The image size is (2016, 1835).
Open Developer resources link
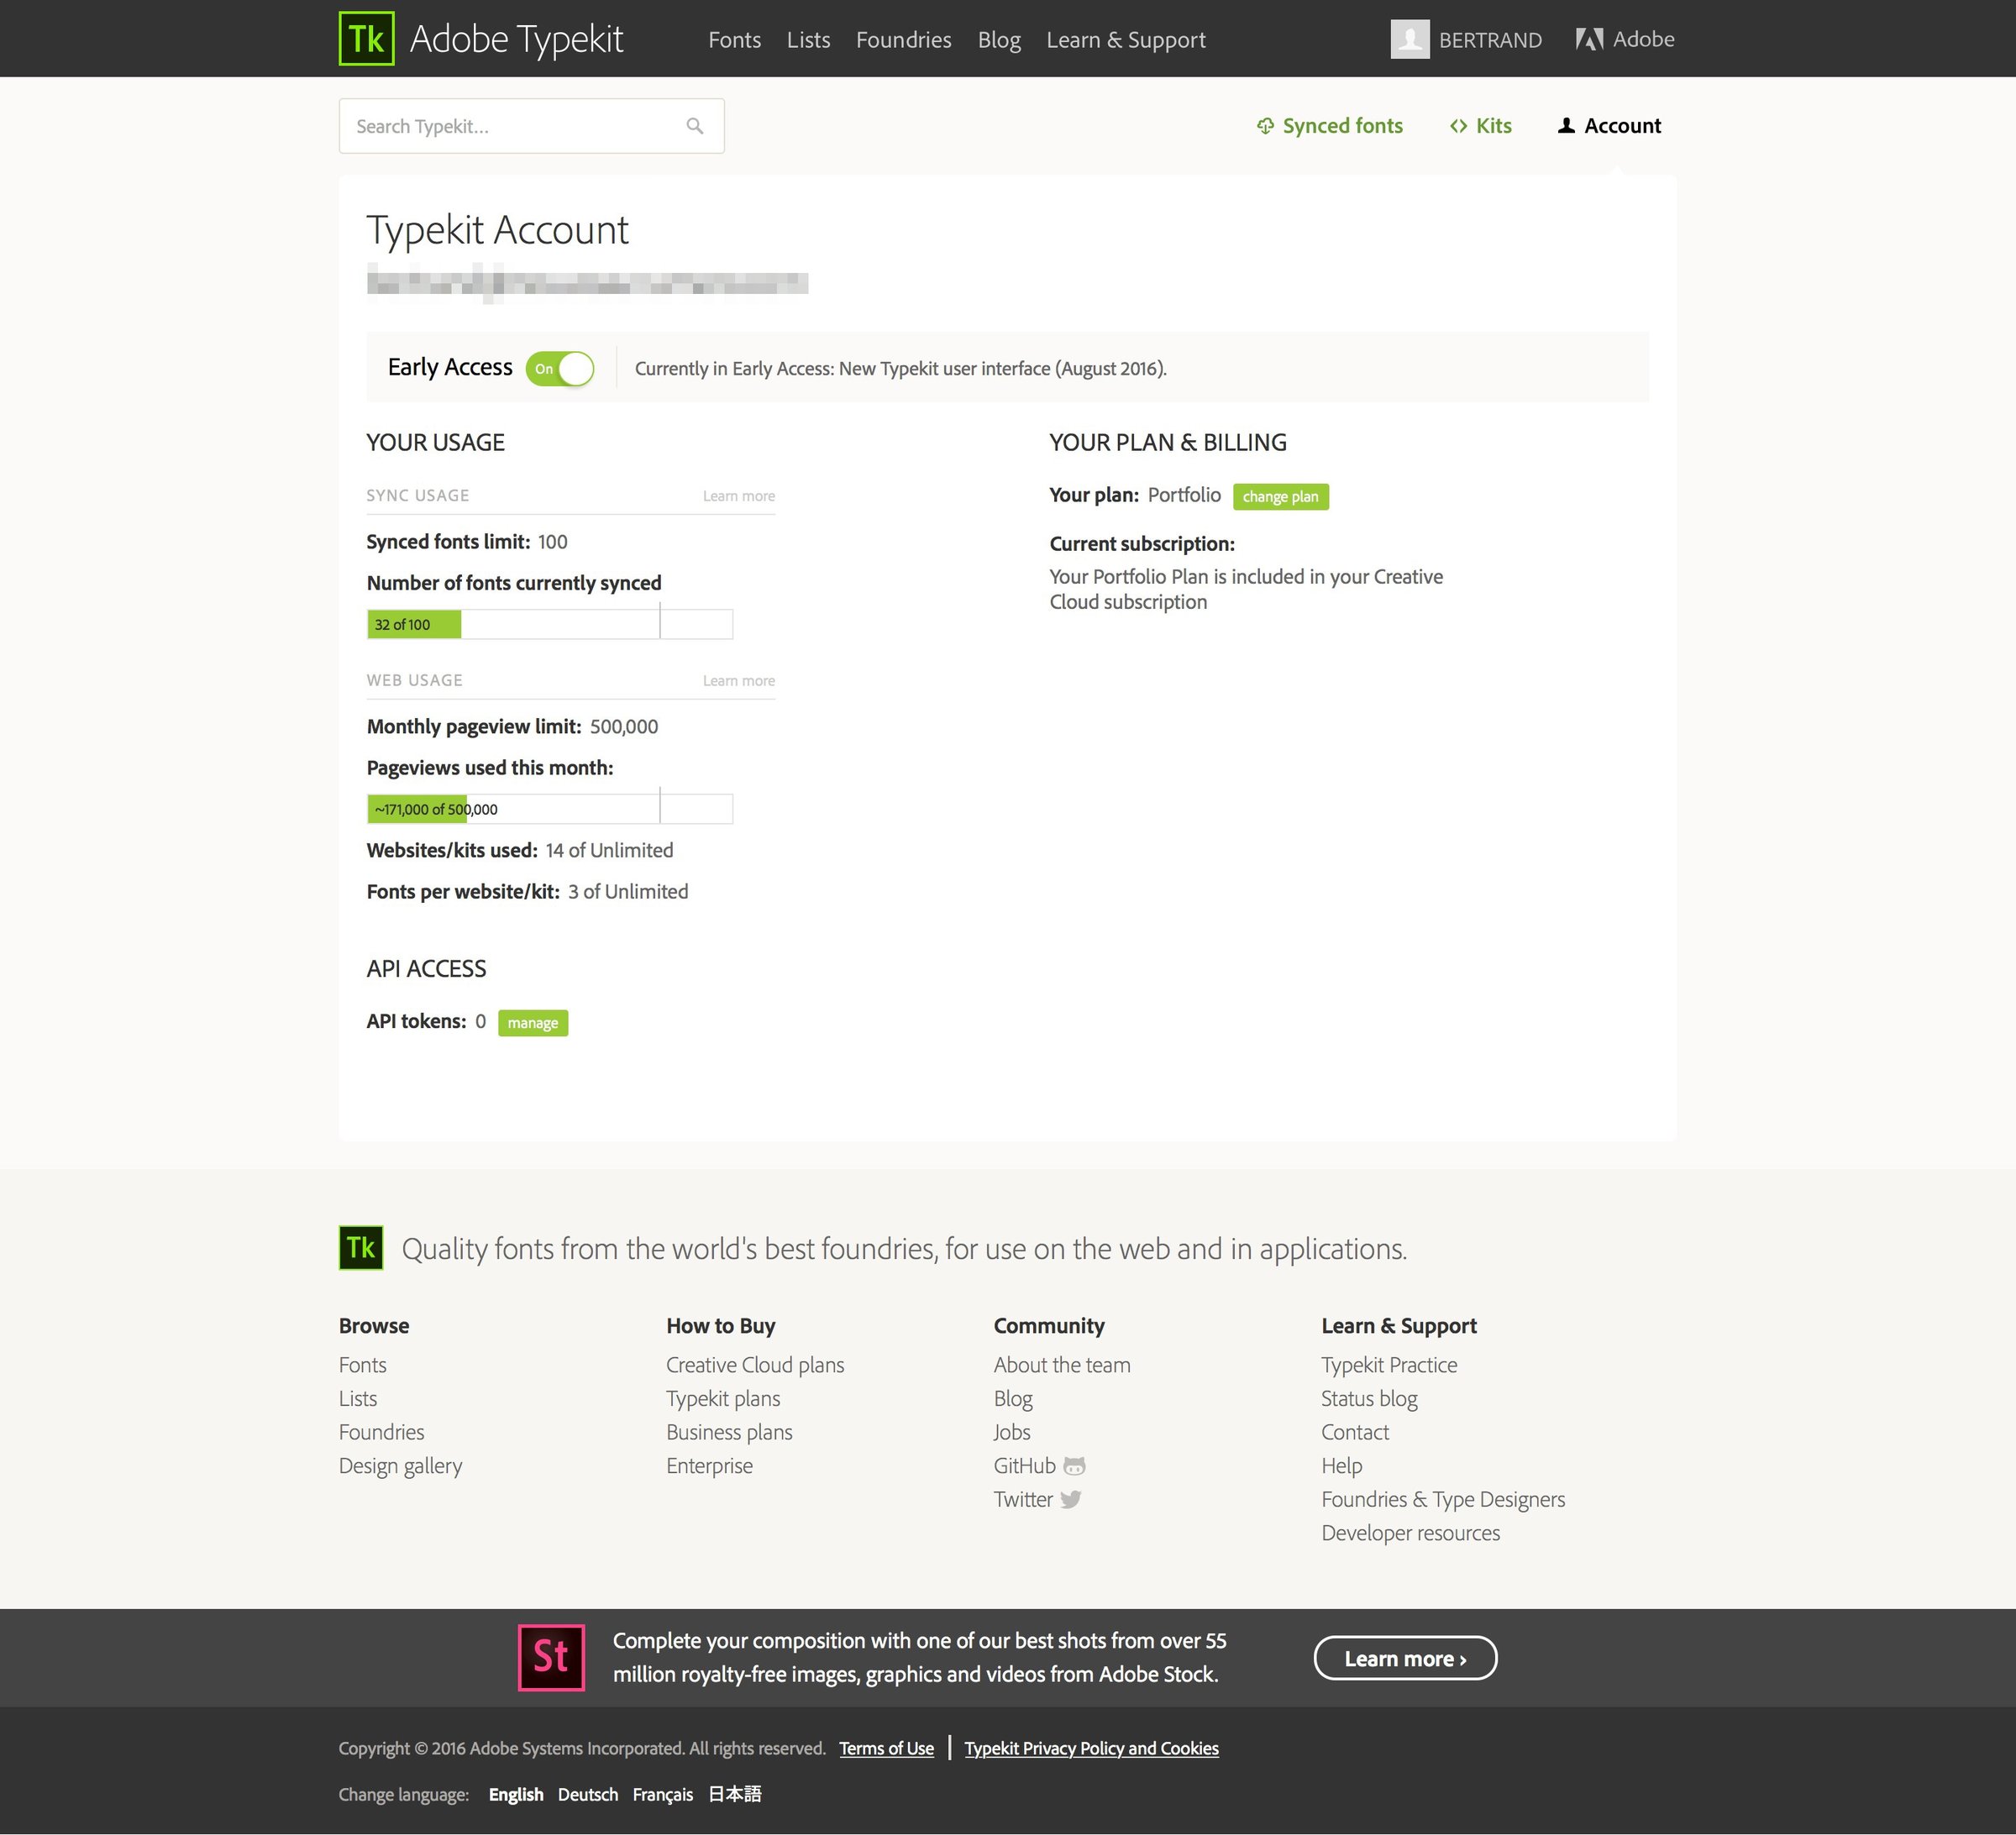(x=1411, y=1533)
